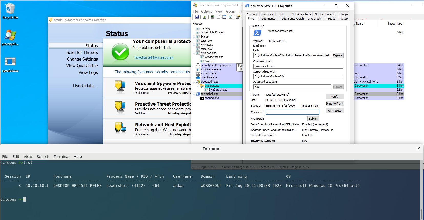
Task: Click the Network and Host Exploit shield icon
Action: click(x=120, y=128)
